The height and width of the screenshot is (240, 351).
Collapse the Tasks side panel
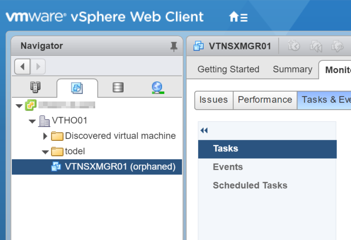click(204, 131)
